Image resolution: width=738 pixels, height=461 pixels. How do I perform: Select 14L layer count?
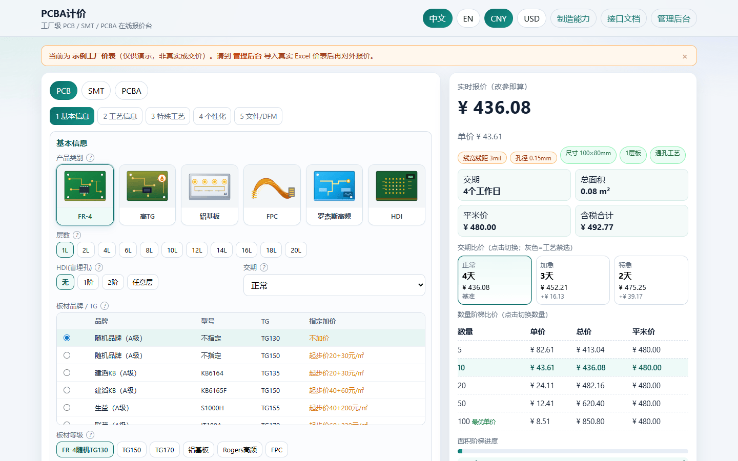(221, 250)
